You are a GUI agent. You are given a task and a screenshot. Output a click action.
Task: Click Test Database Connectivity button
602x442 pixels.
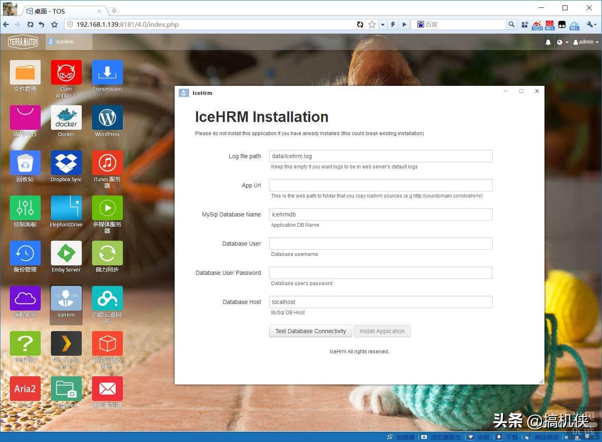click(x=311, y=331)
